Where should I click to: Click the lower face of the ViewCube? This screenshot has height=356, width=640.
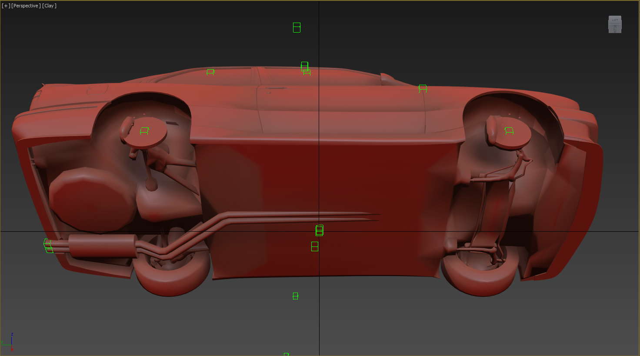tap(615, 29)
